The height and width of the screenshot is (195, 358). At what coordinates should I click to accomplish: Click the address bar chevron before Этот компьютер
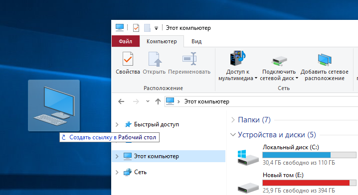click(179, 101)
